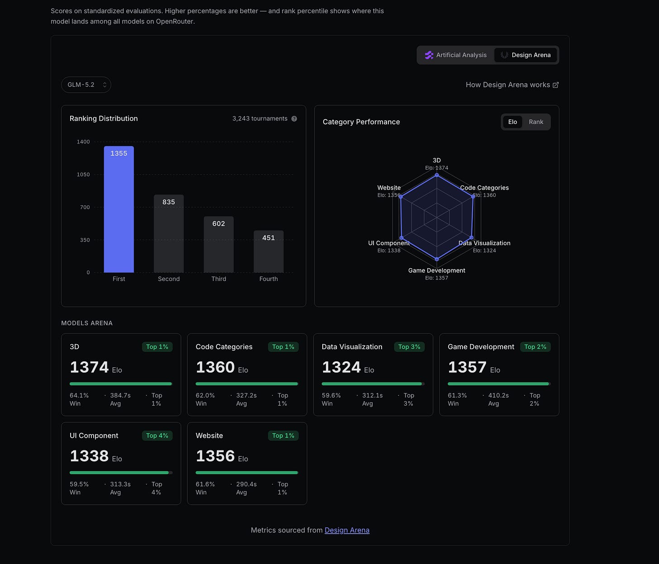Click the Top 3% badge on Data Visualization card

[x=409, y=347]
